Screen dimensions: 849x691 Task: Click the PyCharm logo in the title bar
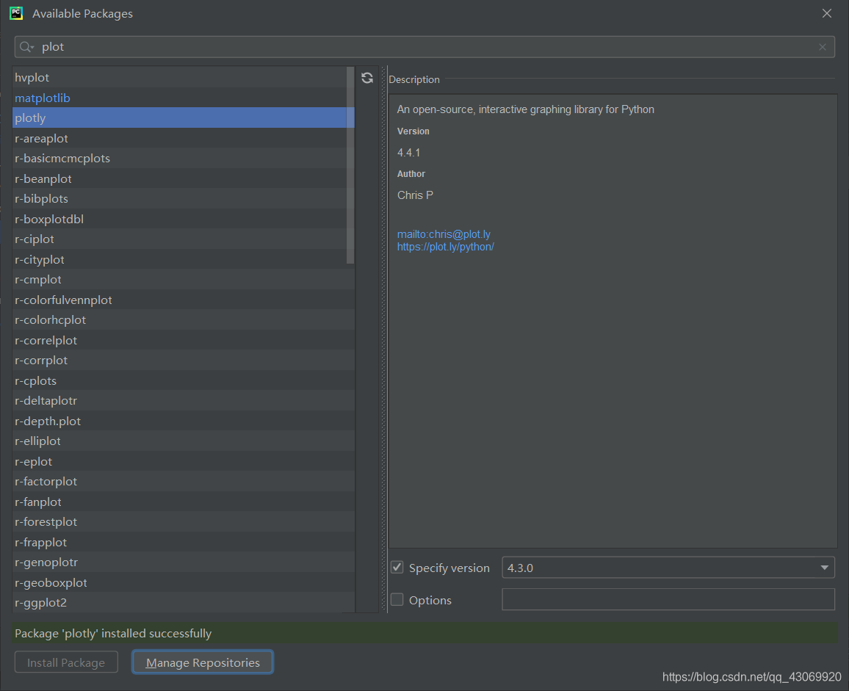coord(16,13)
